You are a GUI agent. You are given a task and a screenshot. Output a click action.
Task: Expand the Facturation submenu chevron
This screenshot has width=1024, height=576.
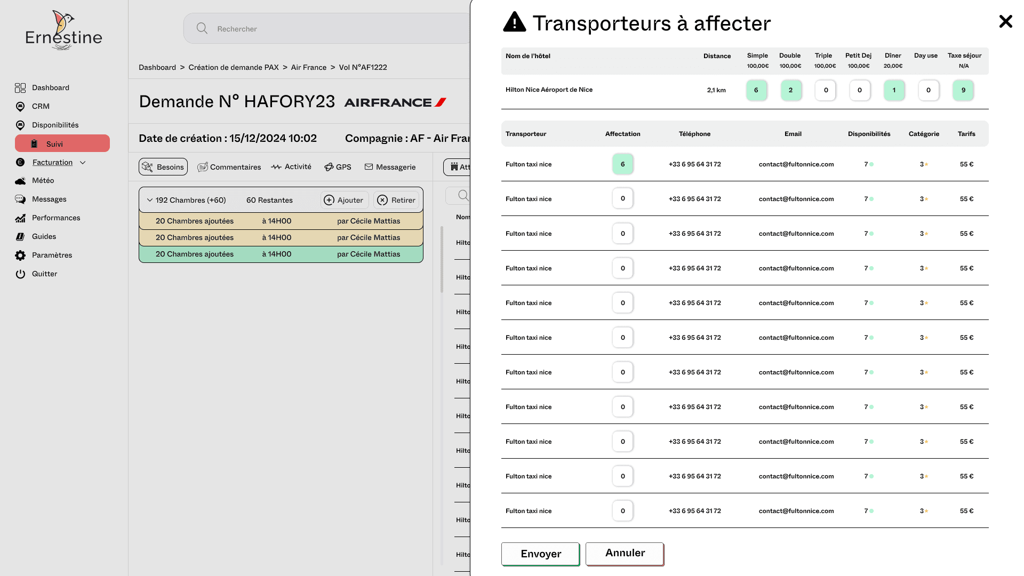[83, 163]
